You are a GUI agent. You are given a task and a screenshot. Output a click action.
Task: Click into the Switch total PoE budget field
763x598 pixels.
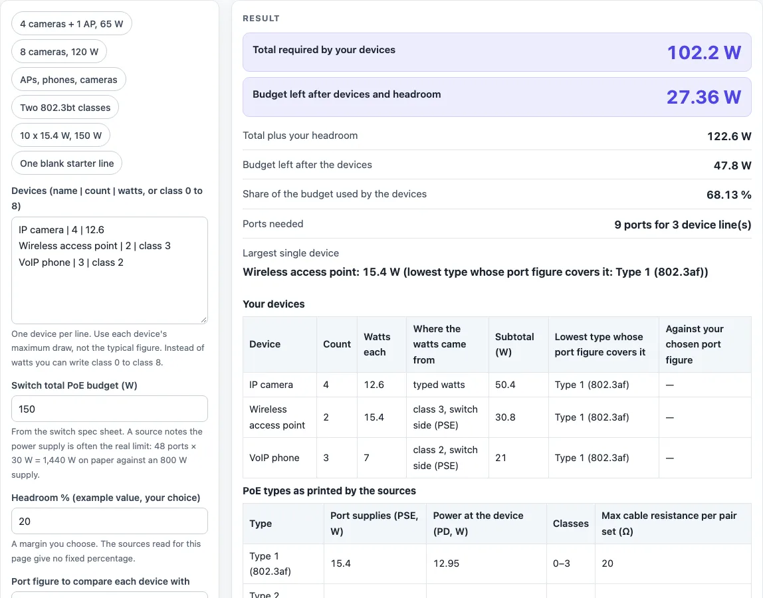110,409
